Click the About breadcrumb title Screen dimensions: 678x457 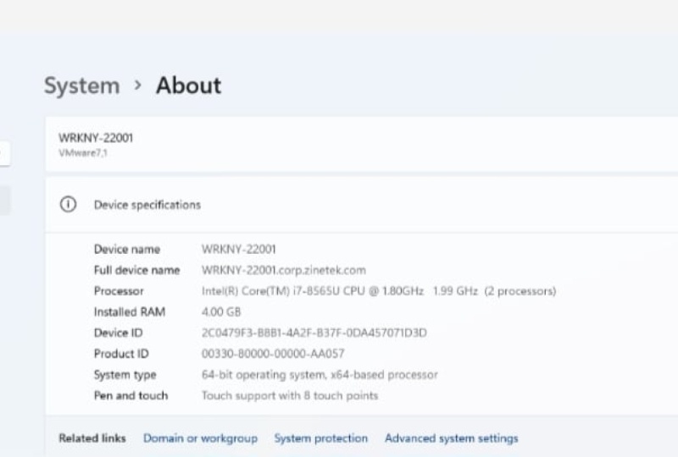coord(188,85)
